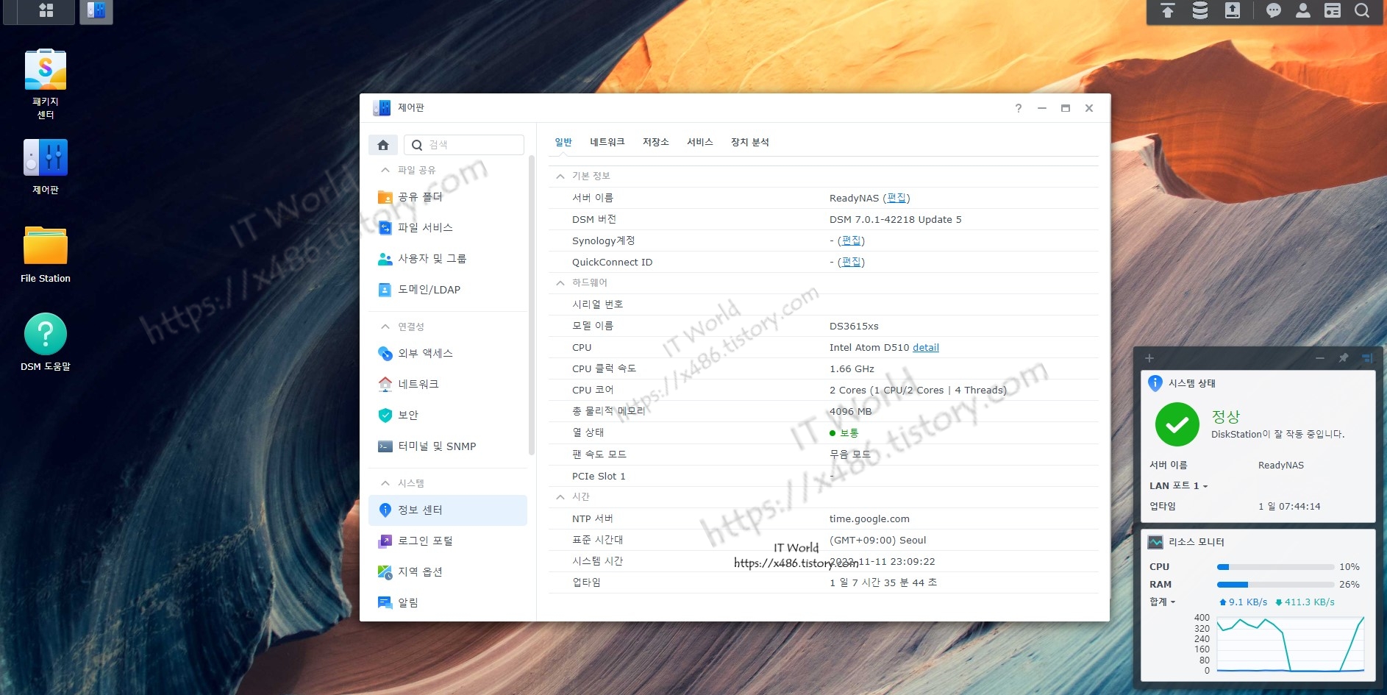This screenshot has width=1387, height=695.
Task: Click 편집 link next to ReadyNAS
Action: tap(896, 199)
